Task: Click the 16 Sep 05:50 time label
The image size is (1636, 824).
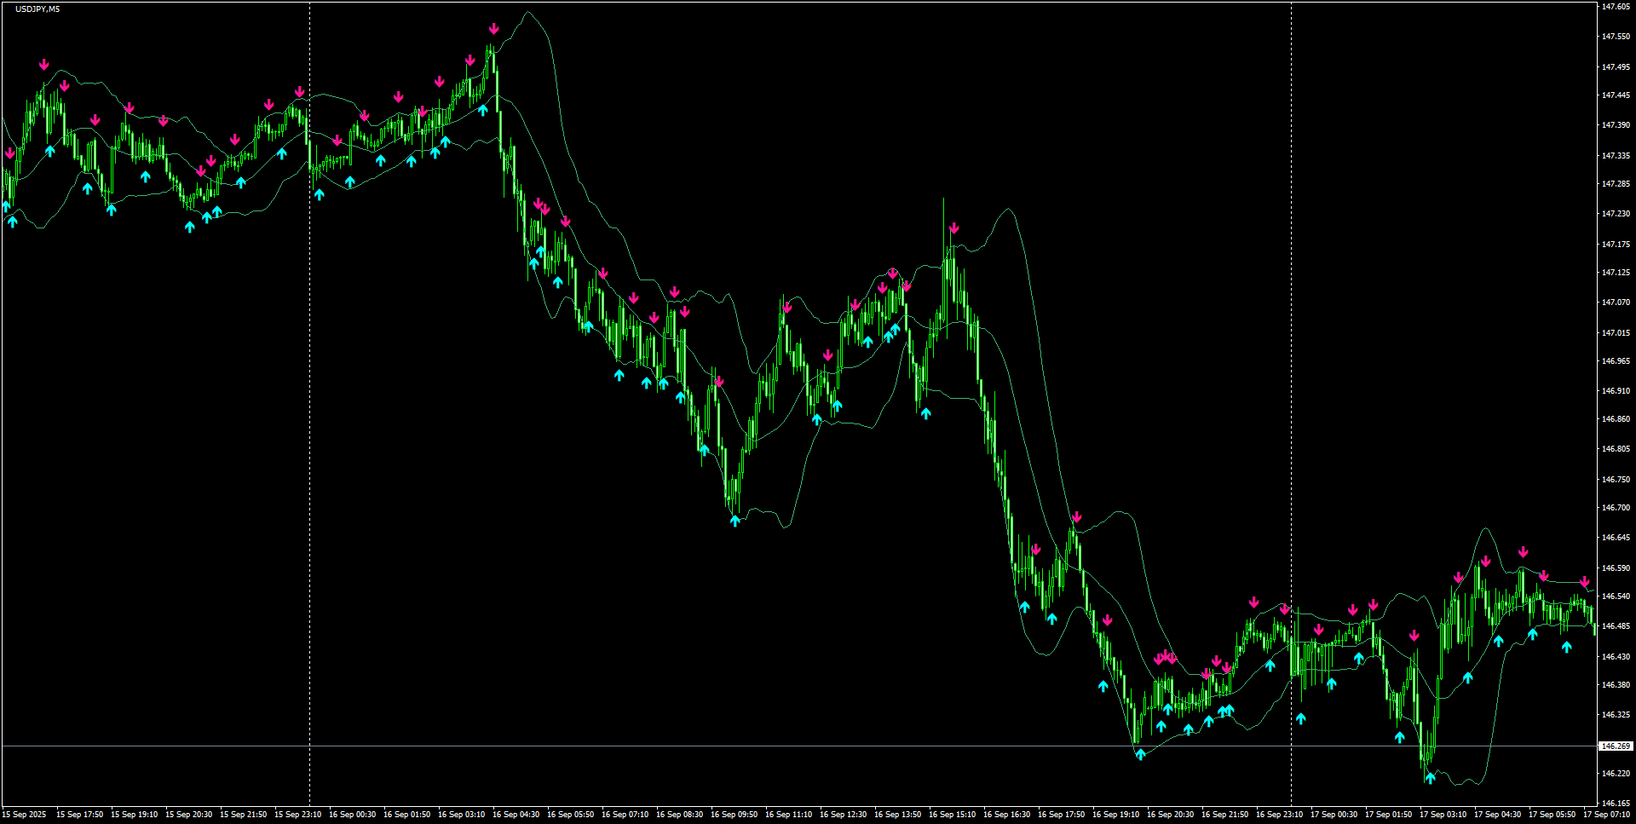Action: tap(570, 815)
